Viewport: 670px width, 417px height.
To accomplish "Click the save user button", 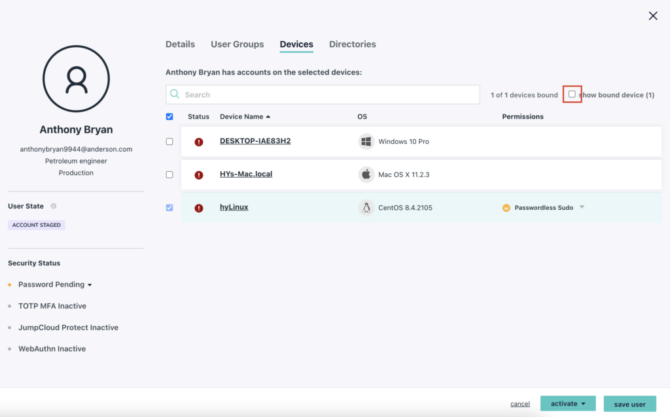I will point(629,404).
